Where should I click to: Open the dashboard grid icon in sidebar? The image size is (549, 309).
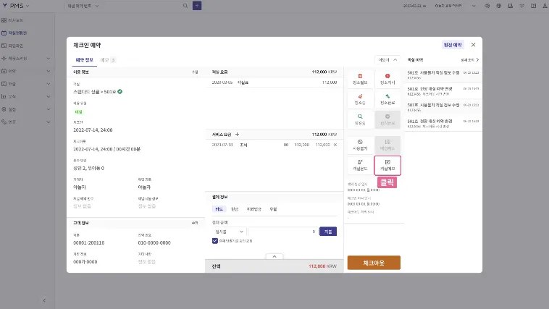point(4,20)
